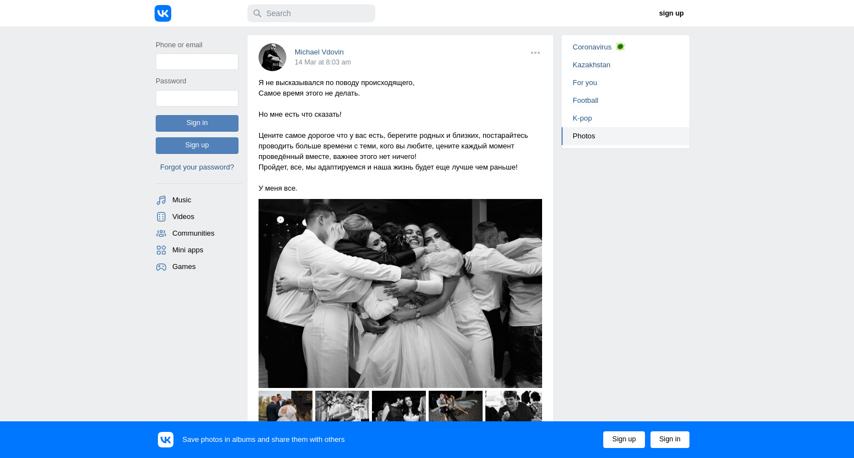Open third thumbnail with dark-haired woman

[x=399, y=406]
